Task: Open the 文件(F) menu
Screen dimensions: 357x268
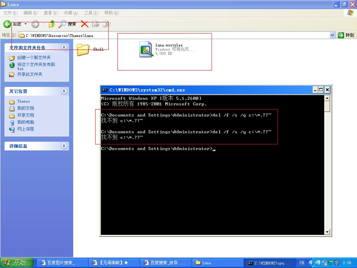Action: [10, 13]
